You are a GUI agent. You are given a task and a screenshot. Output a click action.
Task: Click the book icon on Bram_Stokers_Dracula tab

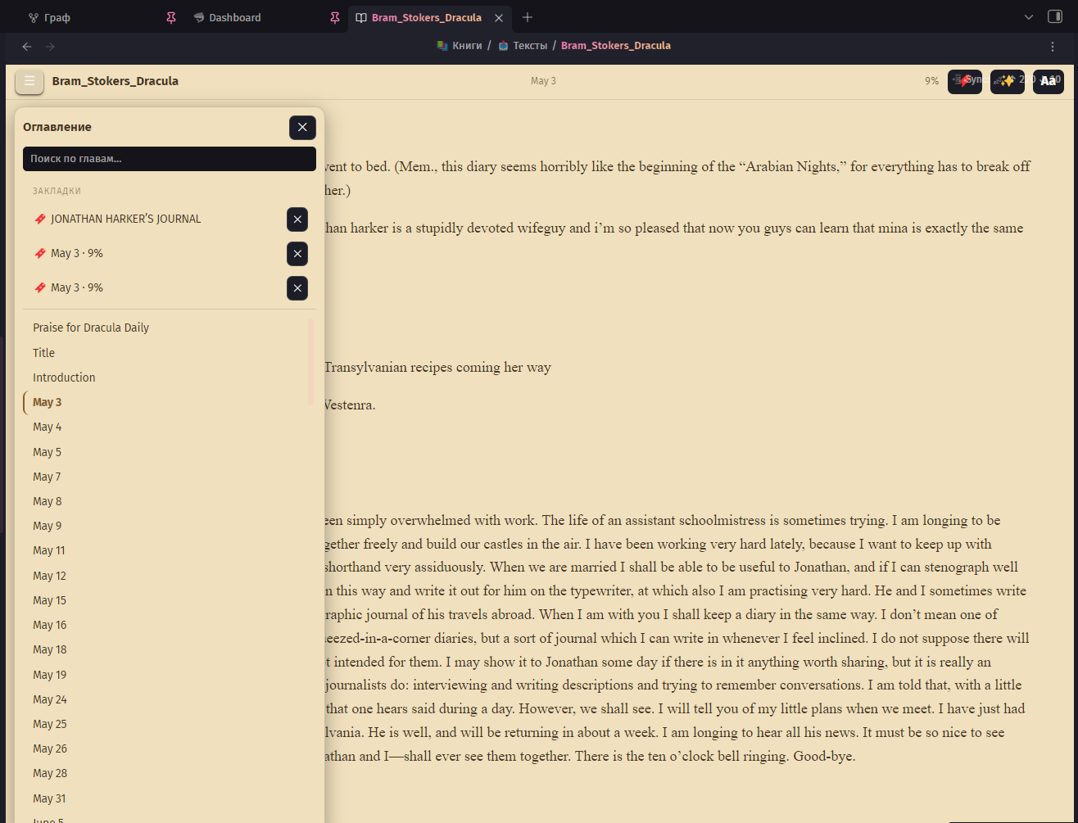361,17
